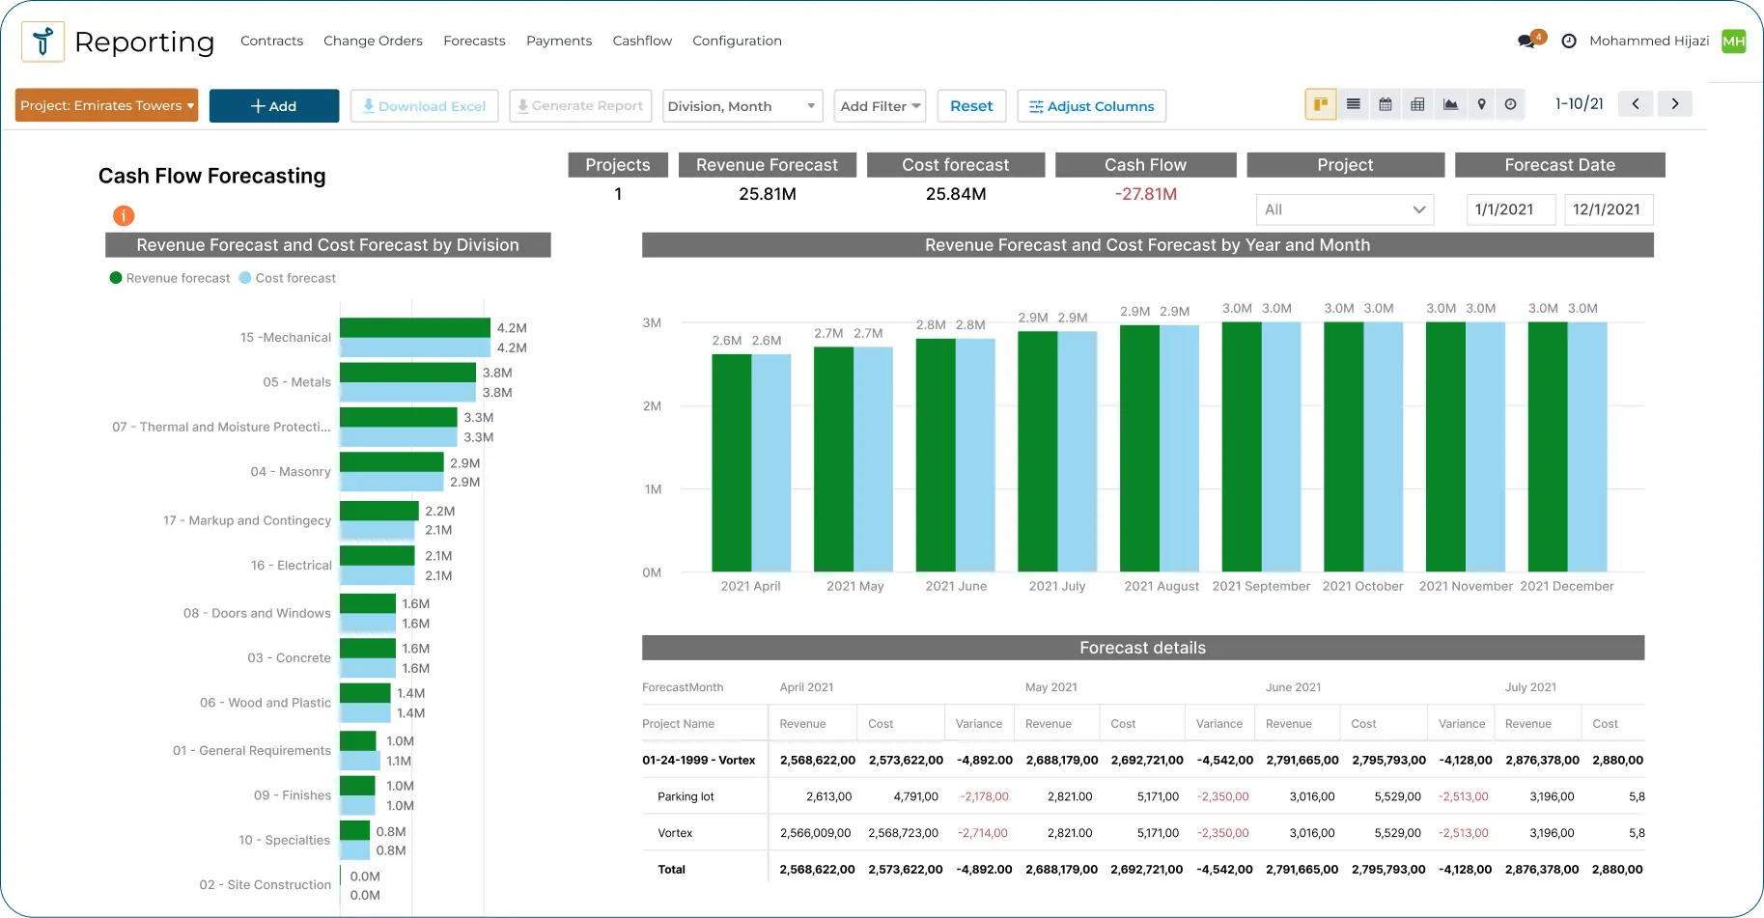The height and width of the screenshot is (918, 1764).
Task: Open the clock view in toolbar
Action: tap(1511, 104)
